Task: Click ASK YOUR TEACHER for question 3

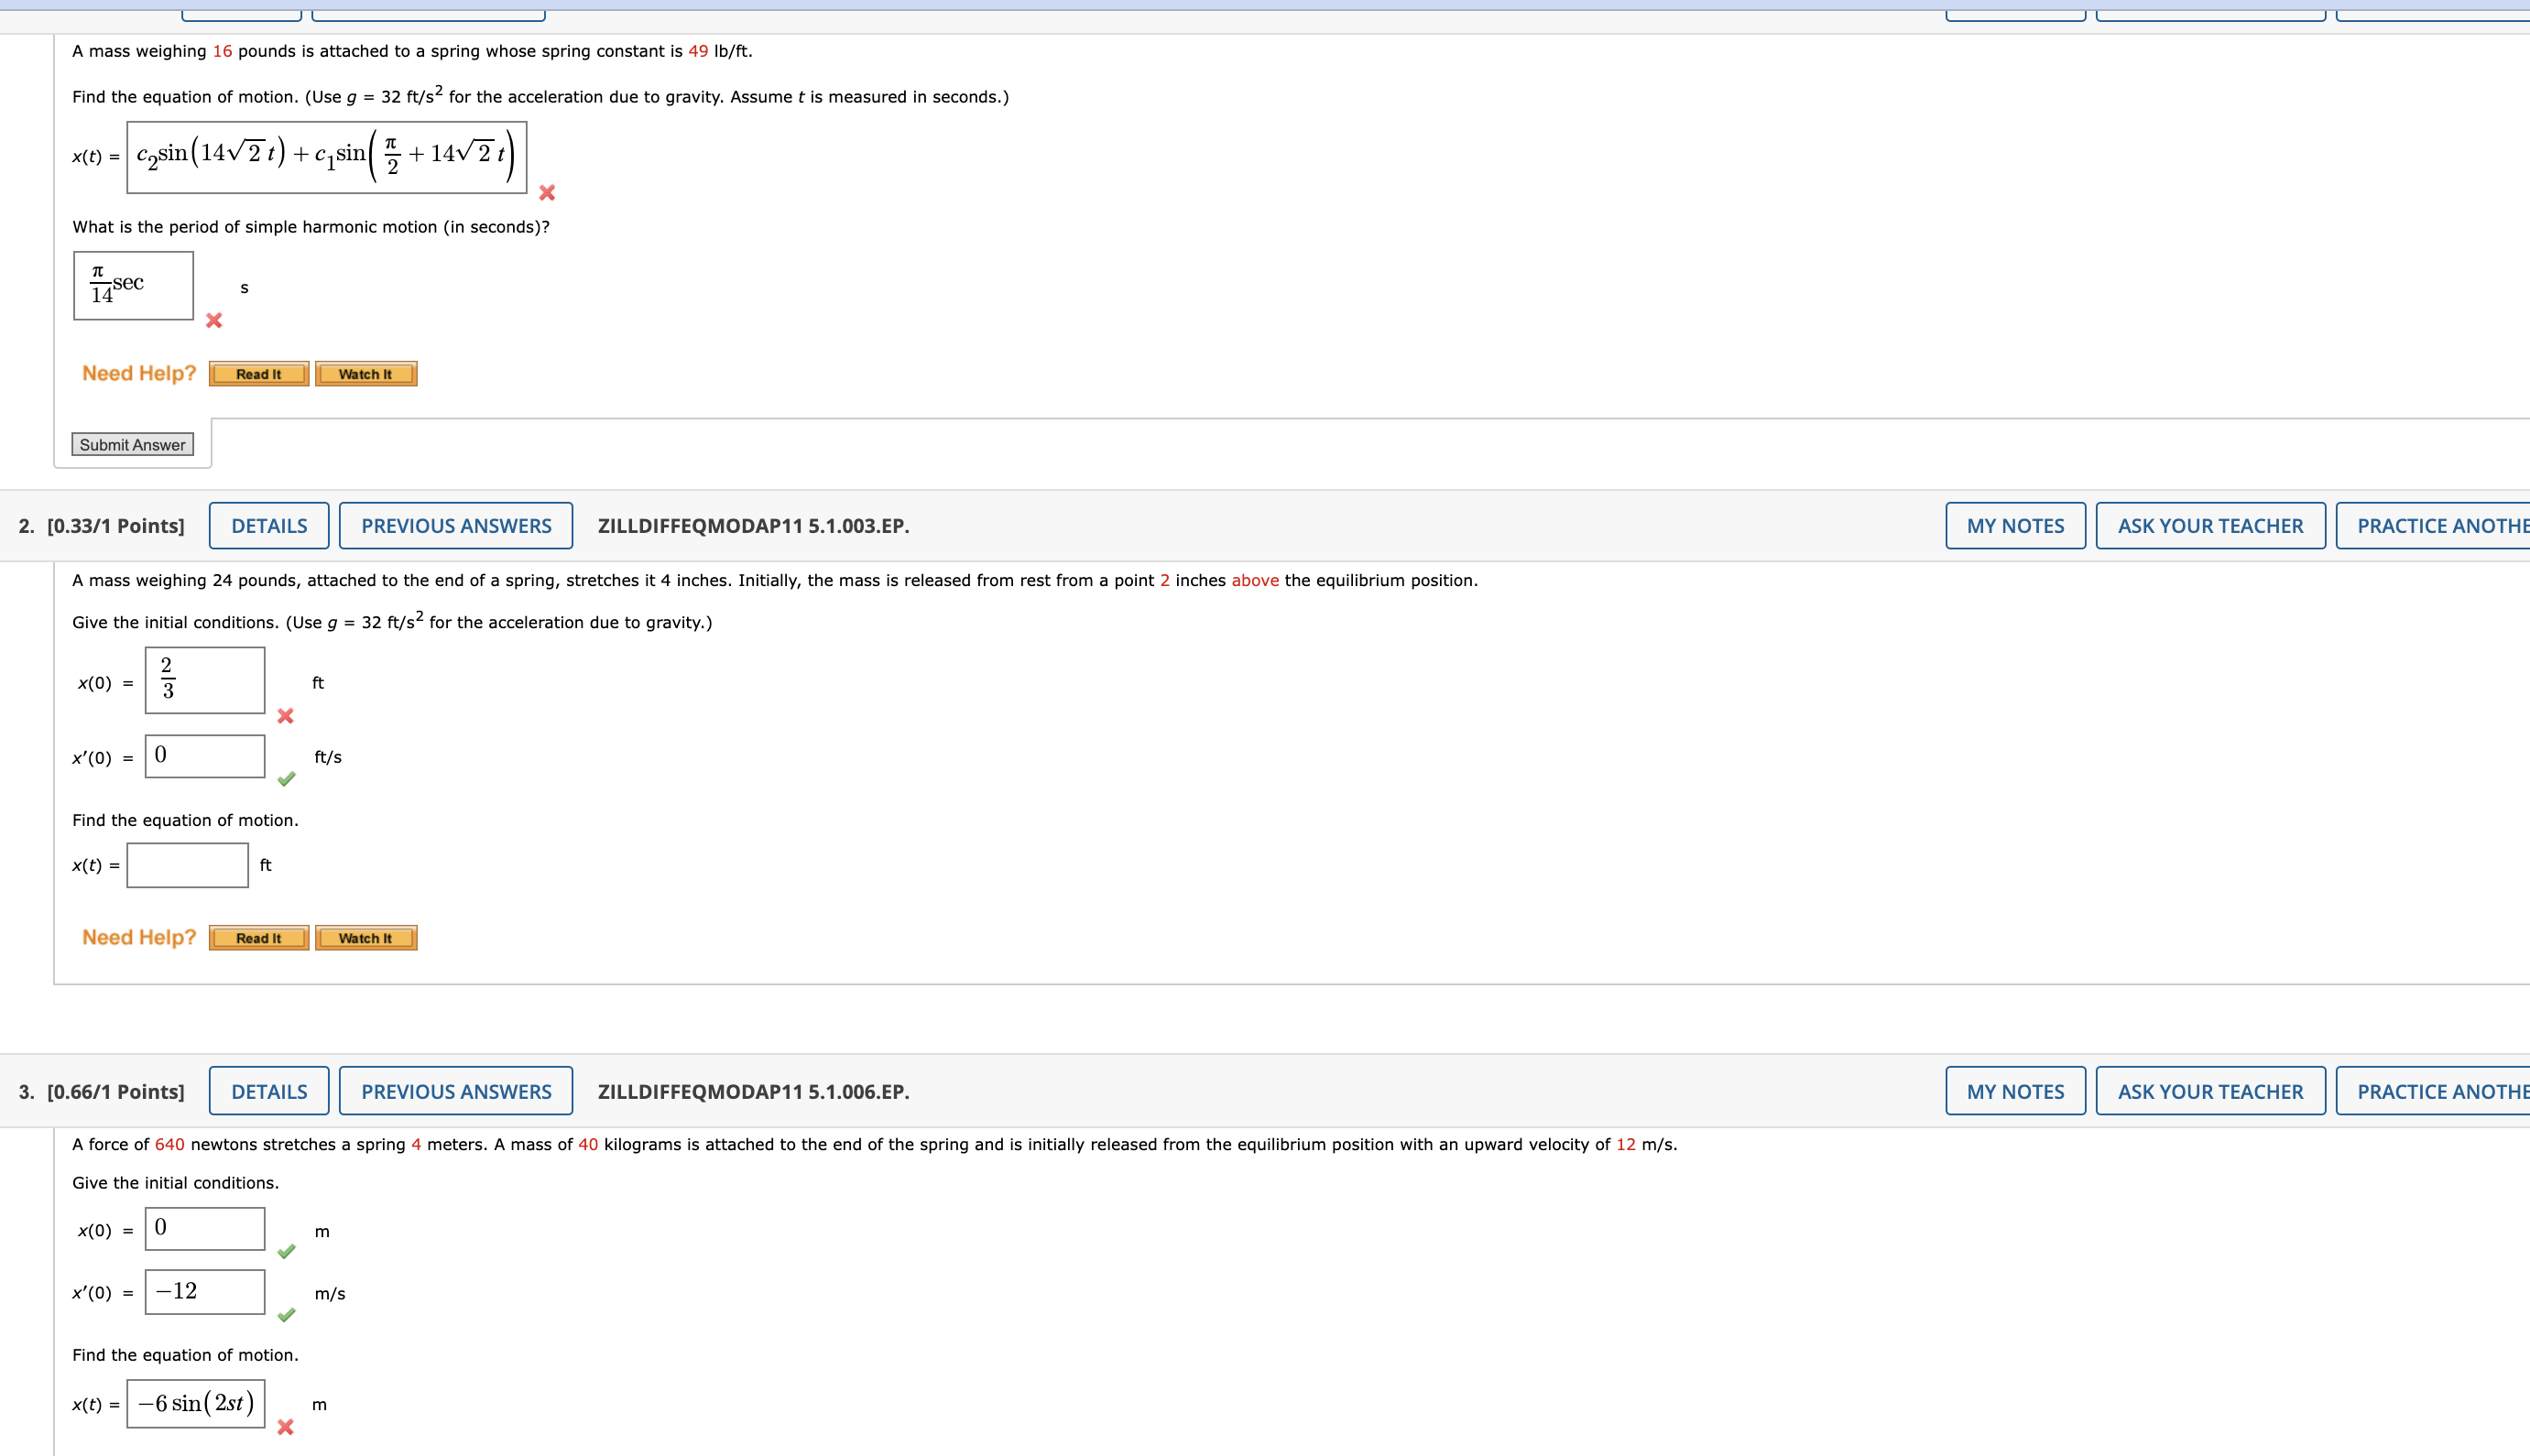Action: click(x=2210, y=1091)
